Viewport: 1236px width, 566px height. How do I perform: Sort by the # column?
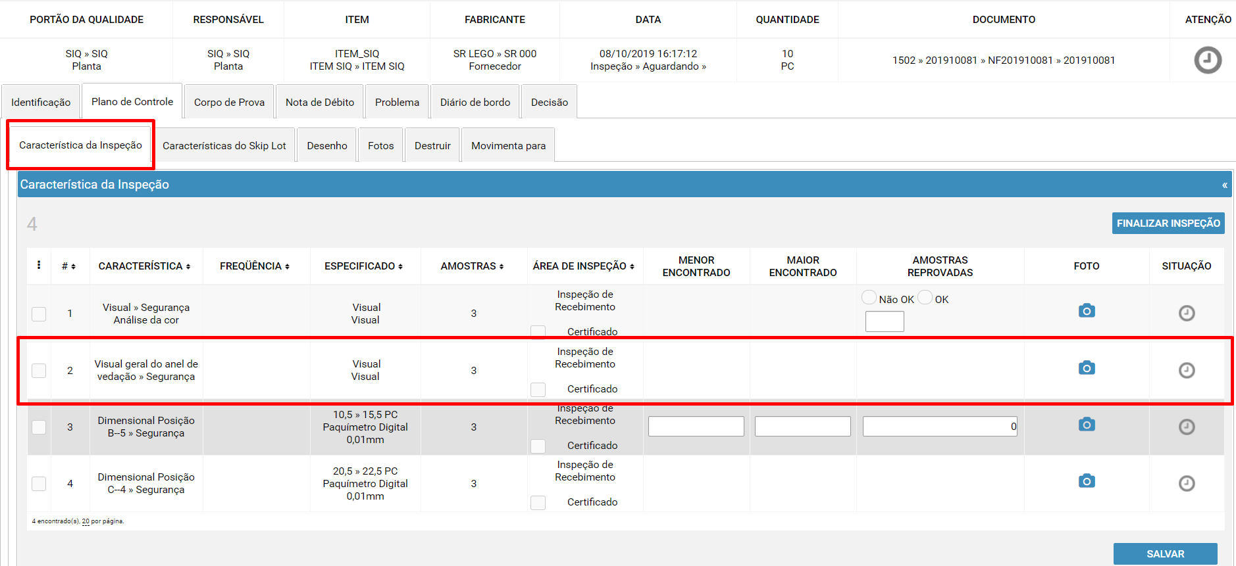point(68,266)
